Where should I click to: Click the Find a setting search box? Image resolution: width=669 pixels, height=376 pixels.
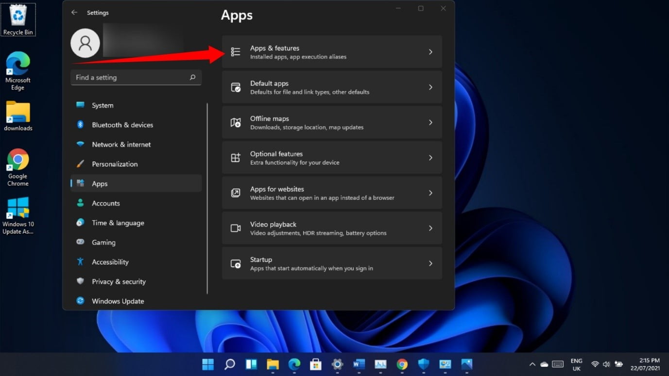[x=136, y=77]
